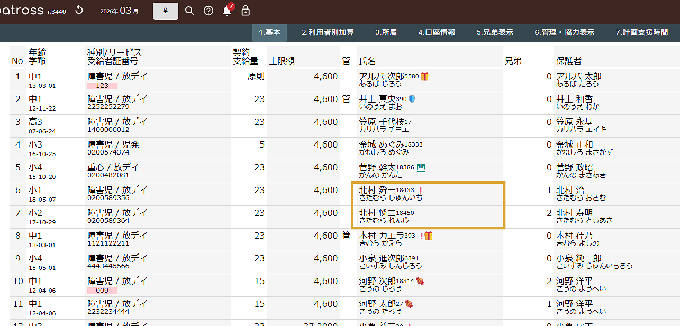The height and width of the screenshot is (326, 680).
Task: Click the candy icon next to 河野 次郎
Action: pos(420,281)
